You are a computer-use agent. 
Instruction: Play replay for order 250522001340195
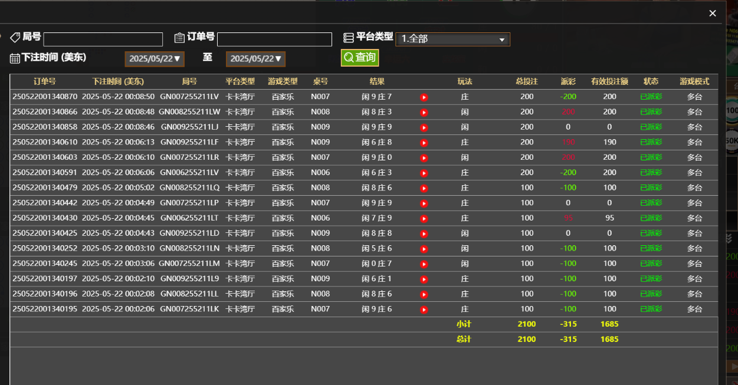pyautogui.click(x=424, y=308)
